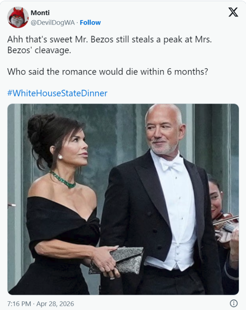Image resolution: width=246 pixels, height=310 pixels.
Task: Open the #WhiteHouseStateDinner hashtag
Action: click(57, 93)
